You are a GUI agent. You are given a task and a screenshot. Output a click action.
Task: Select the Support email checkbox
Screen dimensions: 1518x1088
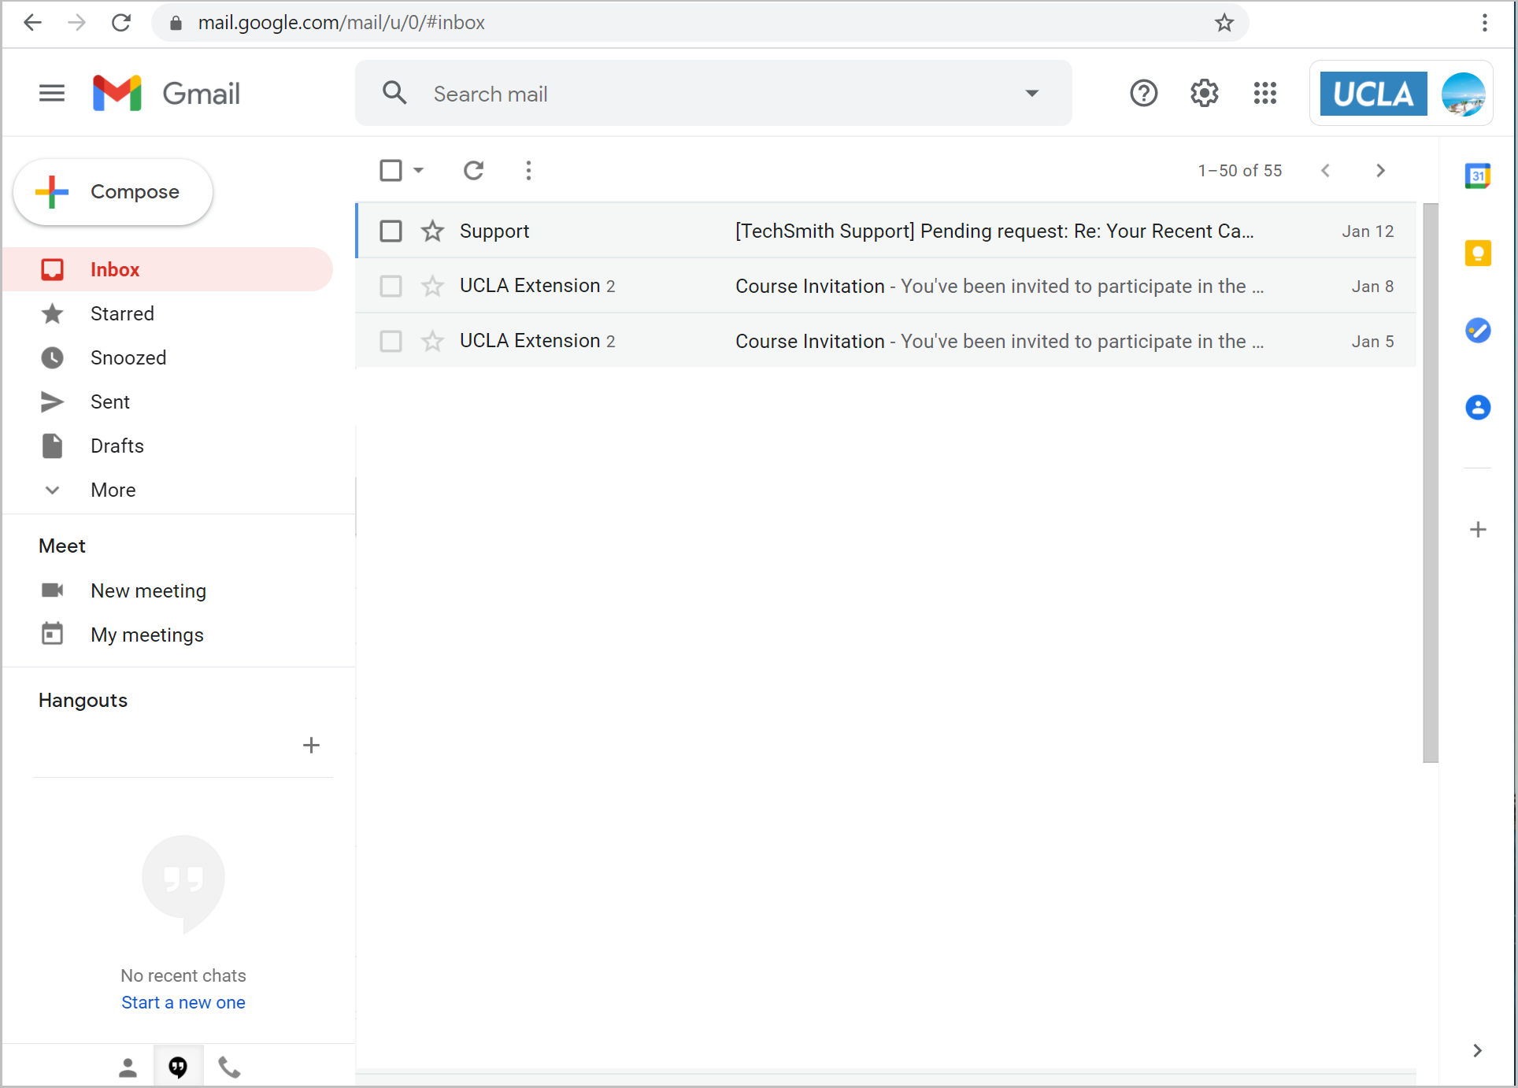(x=391, y=231)
